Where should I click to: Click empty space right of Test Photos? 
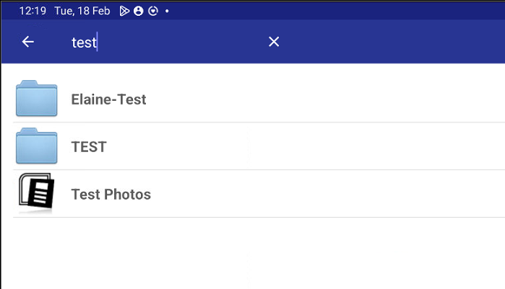coord(325,195)
